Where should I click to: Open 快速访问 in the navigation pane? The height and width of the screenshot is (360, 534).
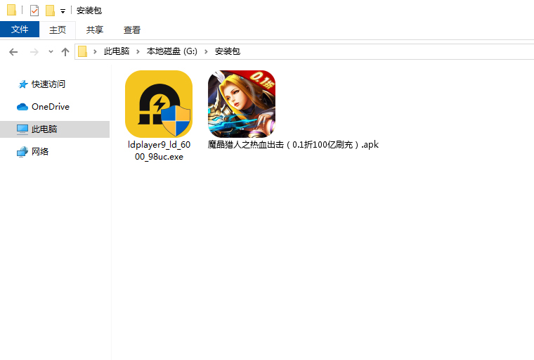click(x=48, y=84)
